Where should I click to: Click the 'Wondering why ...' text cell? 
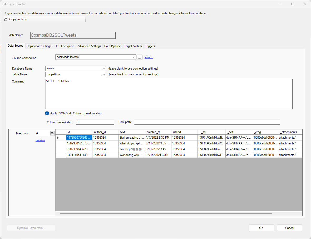[x=132, y=155]
